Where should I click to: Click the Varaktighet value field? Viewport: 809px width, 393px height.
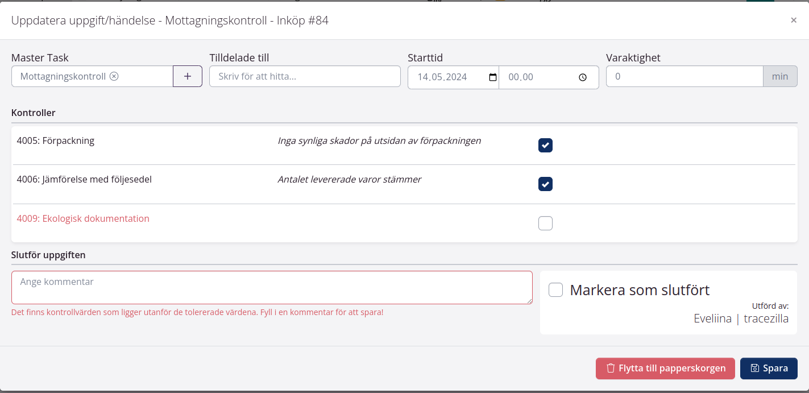[x=684, y=76]
